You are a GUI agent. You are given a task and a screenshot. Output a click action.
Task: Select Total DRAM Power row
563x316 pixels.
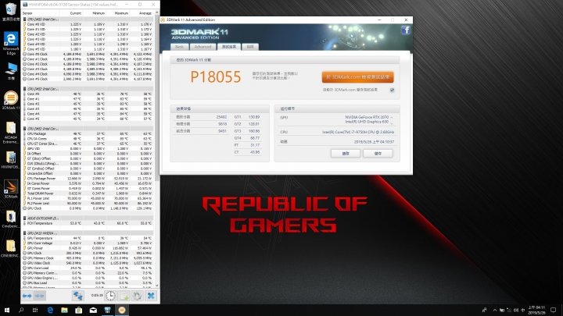click(x=88, y=194)
